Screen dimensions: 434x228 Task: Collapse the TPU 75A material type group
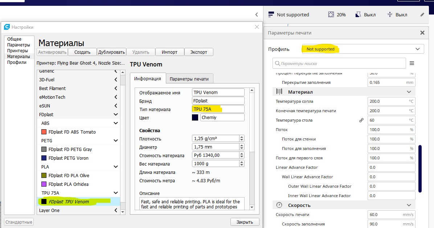[116, 192]
